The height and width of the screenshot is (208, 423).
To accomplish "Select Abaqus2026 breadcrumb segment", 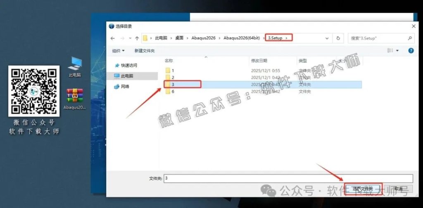I will pyautogui.click(x=203, y=38).
